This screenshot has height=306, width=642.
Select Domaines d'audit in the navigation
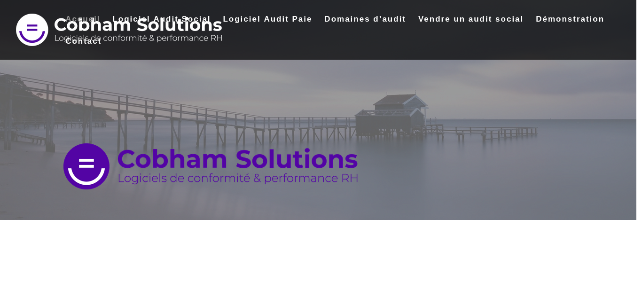point(365,19)
